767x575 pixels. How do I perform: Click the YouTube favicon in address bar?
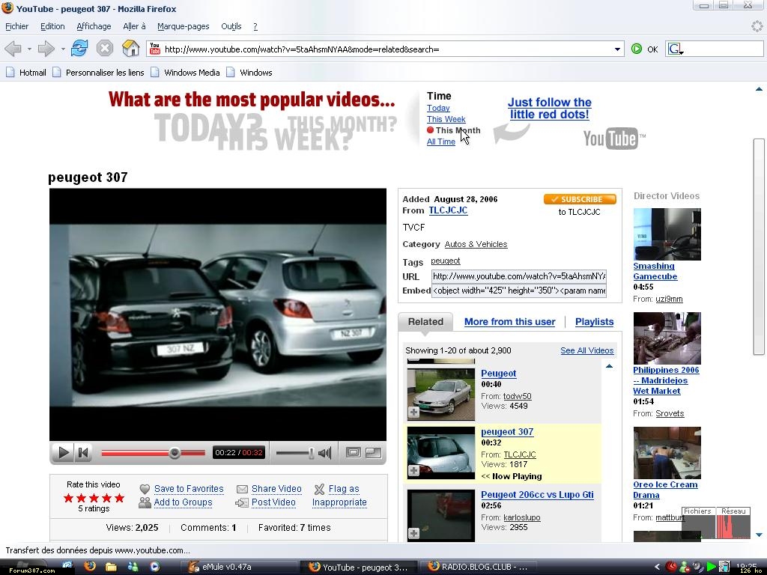[155, 49]
